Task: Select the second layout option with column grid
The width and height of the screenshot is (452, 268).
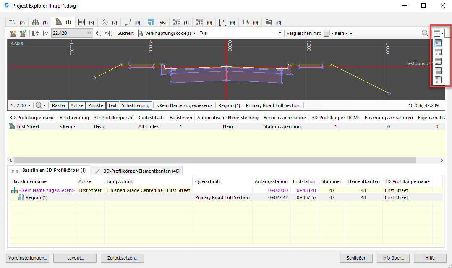Action: (438, 52)
